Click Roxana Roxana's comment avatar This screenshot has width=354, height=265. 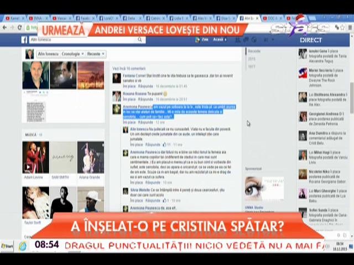pos(117,96)
